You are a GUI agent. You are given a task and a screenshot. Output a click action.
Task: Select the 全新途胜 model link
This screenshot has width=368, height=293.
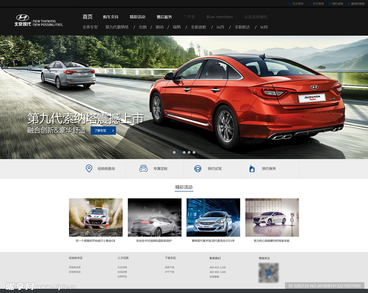198,27
